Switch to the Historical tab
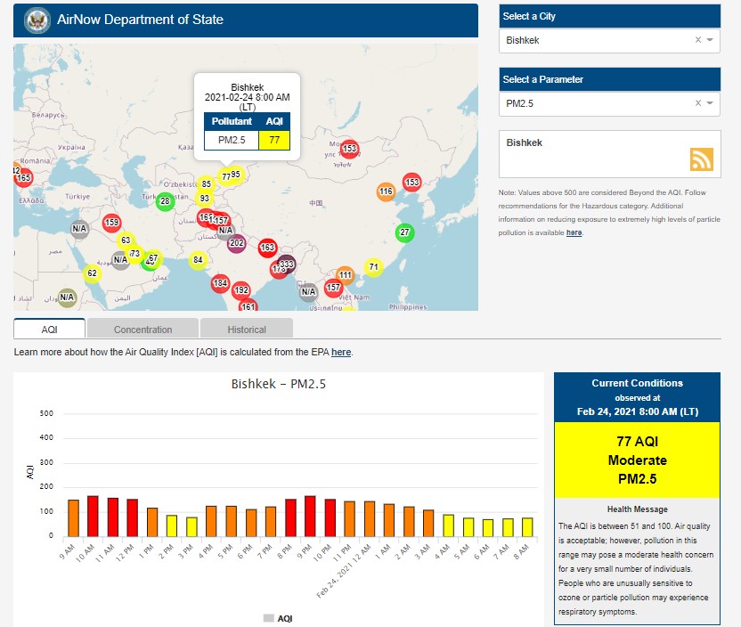 [x=246, y=329]
